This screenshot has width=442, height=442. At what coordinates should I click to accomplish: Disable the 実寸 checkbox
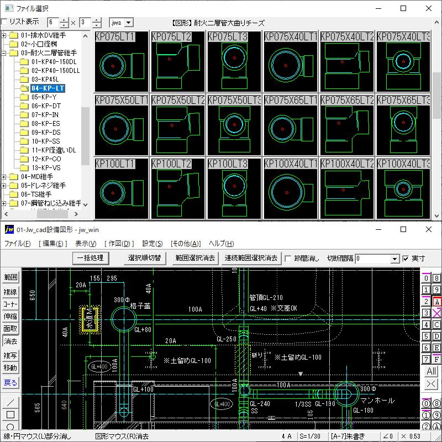click(x=406, y=258)
